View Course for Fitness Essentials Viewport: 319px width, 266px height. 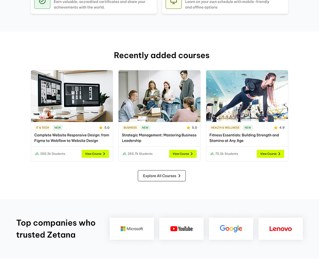tap(270, 154)
